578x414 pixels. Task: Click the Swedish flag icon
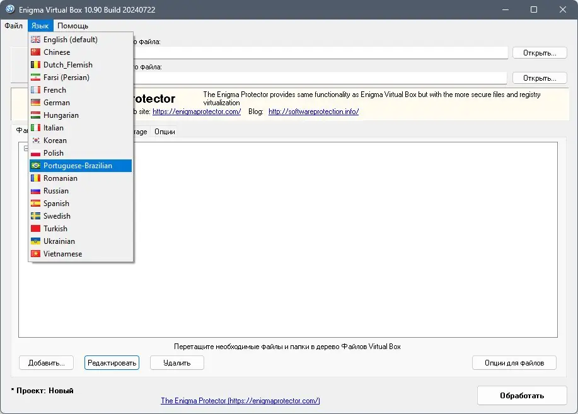coord(36,216)
